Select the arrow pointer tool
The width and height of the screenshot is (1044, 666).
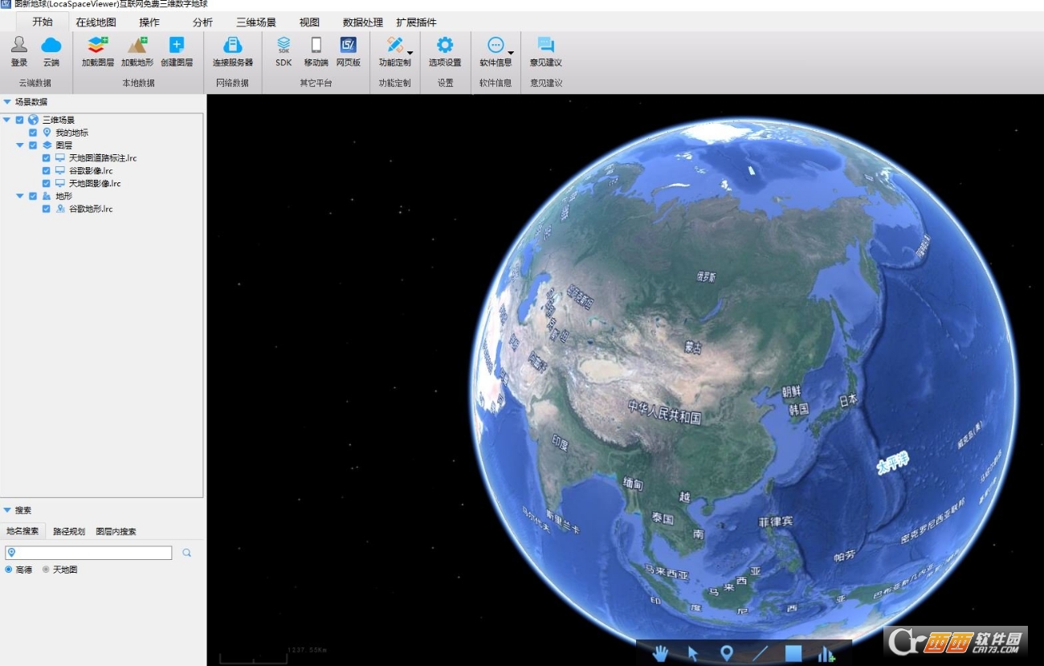[693, 653]
